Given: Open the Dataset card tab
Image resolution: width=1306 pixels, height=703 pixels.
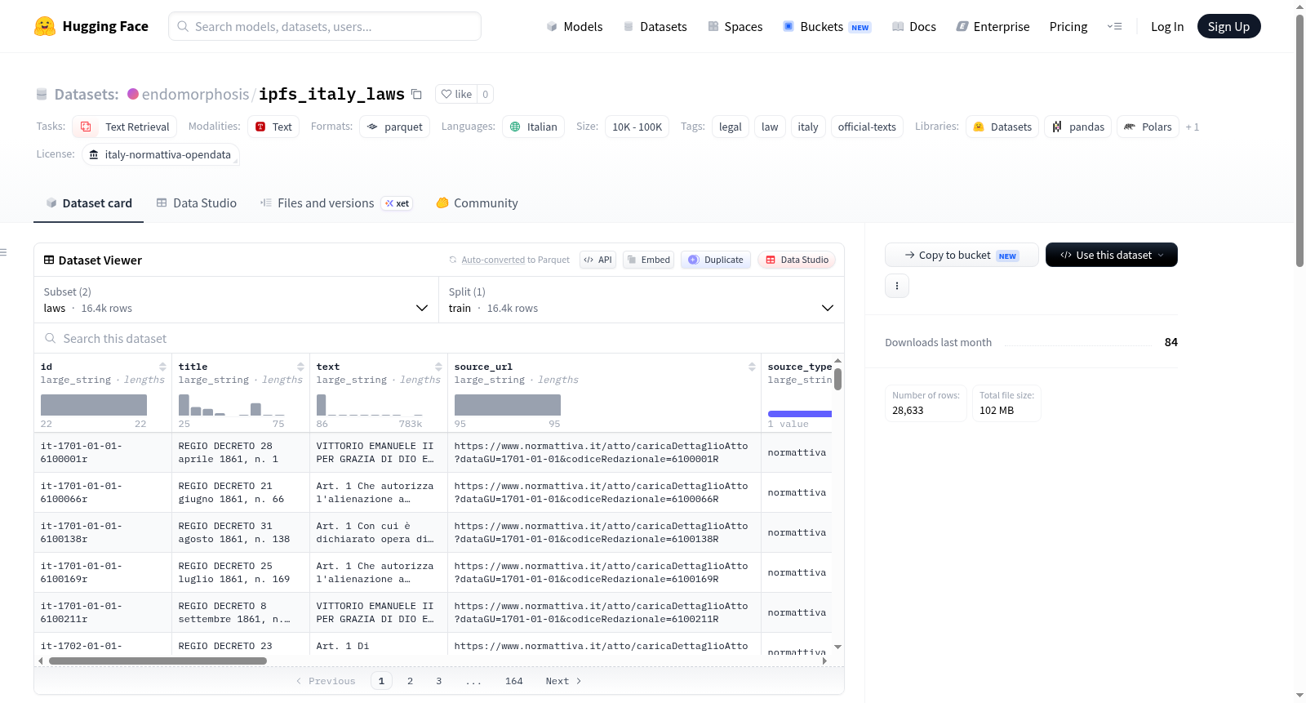Looking at the screenshot, I should point(89,203).
